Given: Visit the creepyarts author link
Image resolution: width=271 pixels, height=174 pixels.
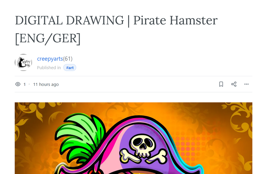Looking at the screenshot, I should tap(50, 59).
